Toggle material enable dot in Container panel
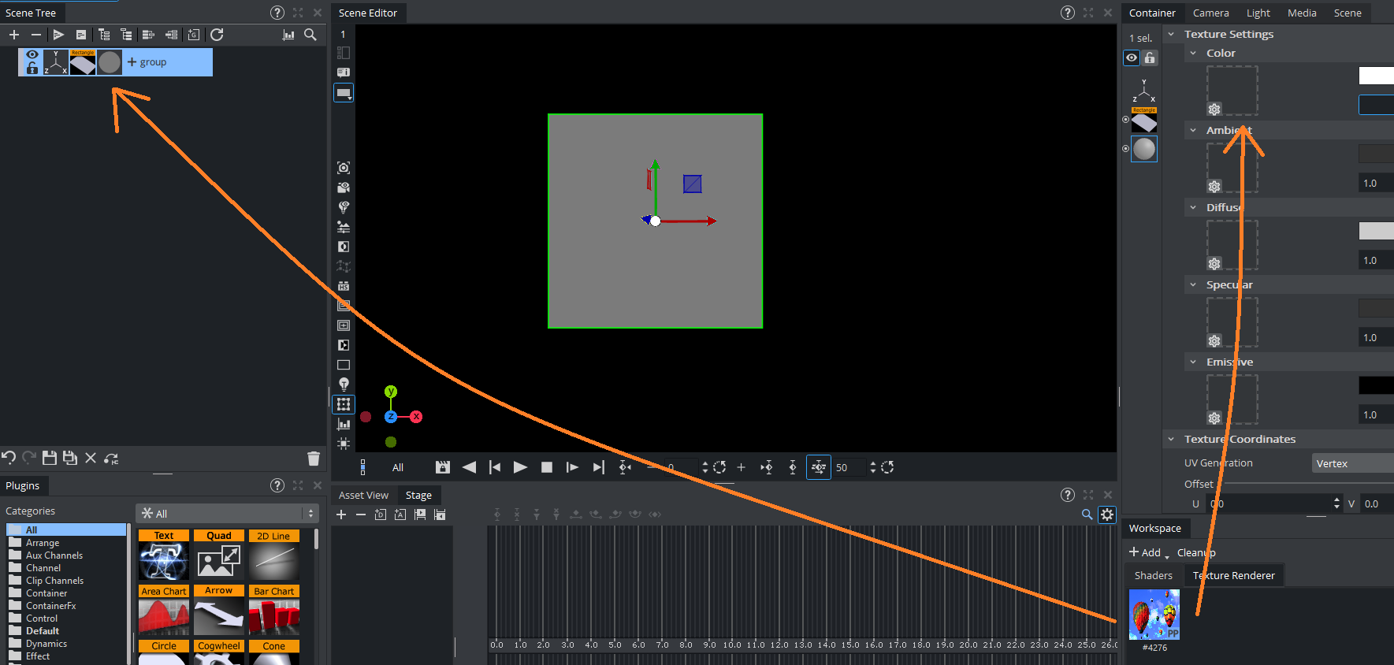1394x665 pixels. (x=1125, y=148)
